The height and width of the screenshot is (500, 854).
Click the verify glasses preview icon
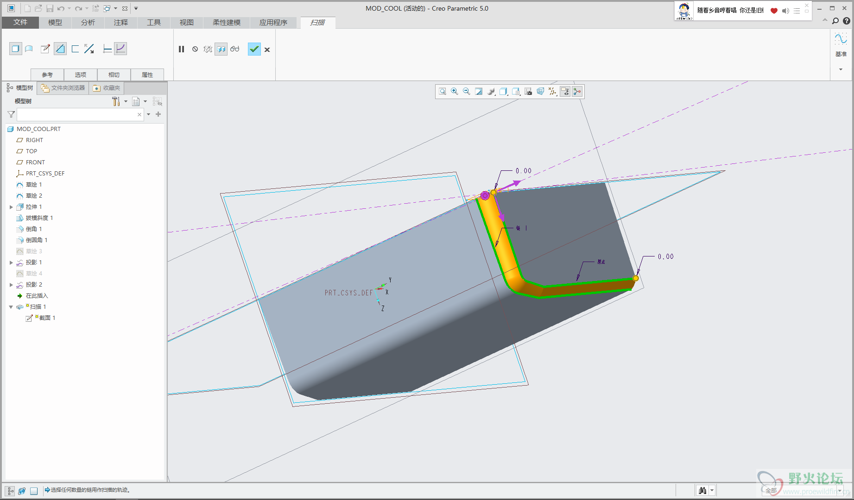[x=235, y=49]
